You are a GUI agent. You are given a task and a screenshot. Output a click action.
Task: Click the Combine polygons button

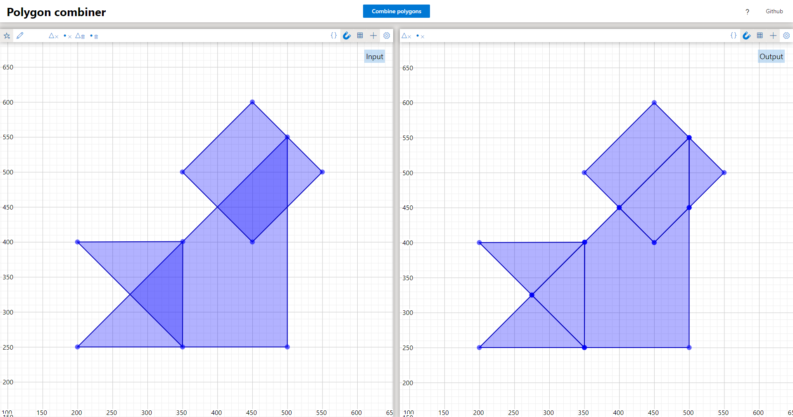(396, 11)
